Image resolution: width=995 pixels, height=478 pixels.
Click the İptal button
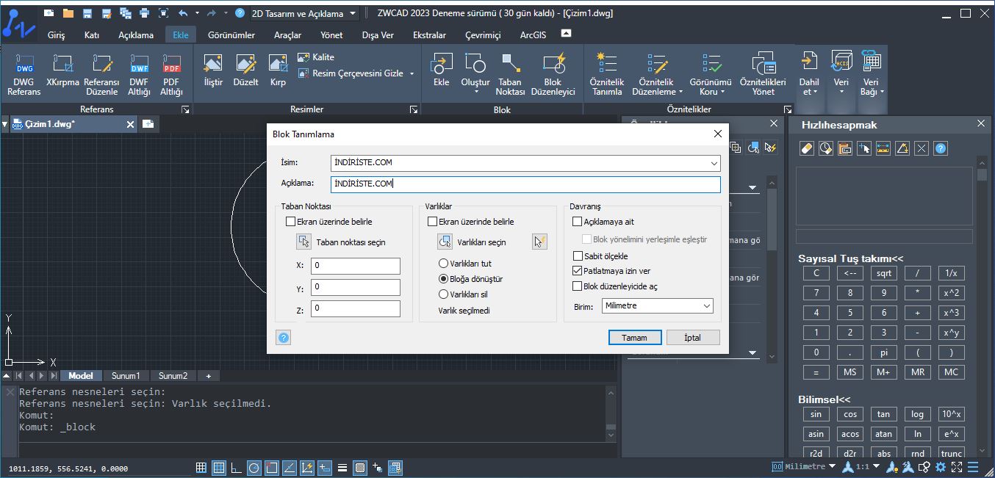pos(692,338)
